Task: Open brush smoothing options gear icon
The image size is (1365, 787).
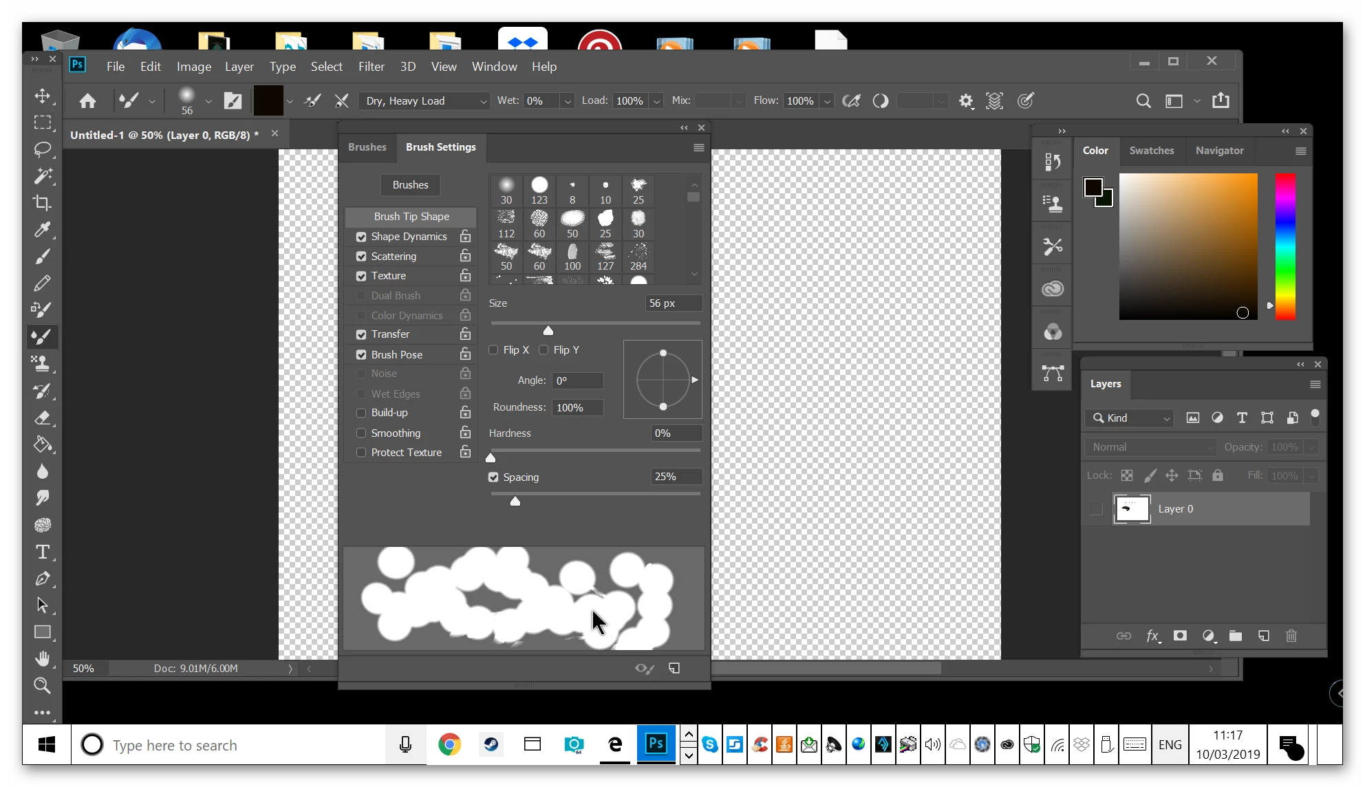Action: pyautogui.click(x=966, y=101)
